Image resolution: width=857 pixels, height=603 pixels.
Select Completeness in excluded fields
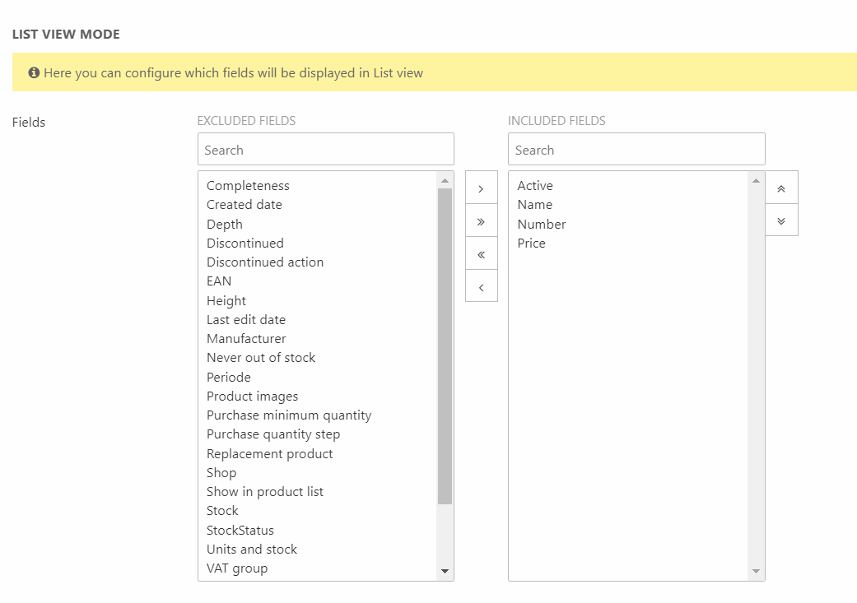(x=248, y=186)
